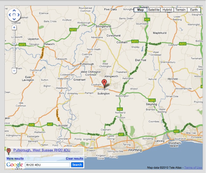Click the Findon place label

pyautogui.click(x=122, y=118)
